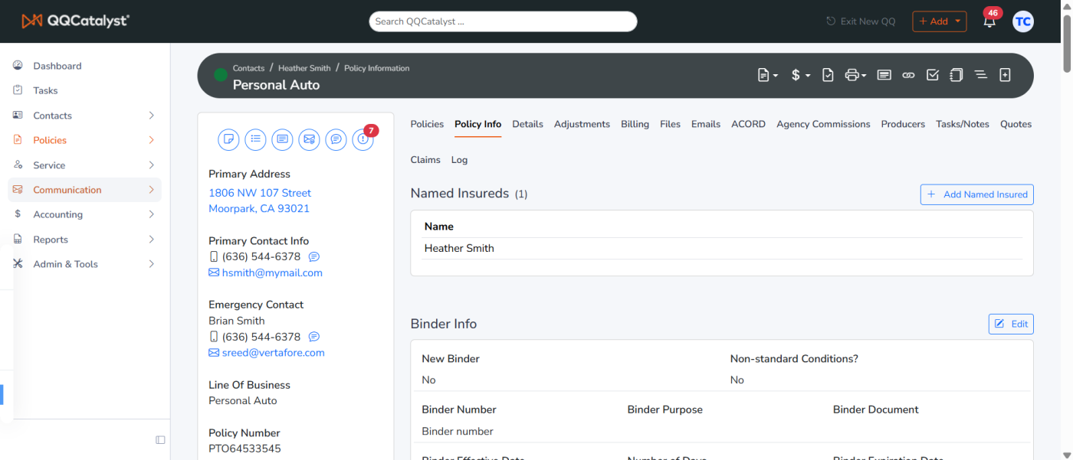Click the envelope email circle icon
The image size is (1073, 460).
point(309,139)
